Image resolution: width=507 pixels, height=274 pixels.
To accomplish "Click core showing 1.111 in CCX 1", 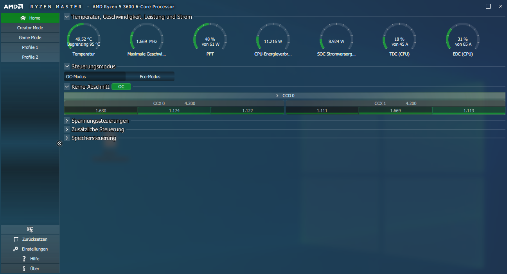I will click(322, 111).
